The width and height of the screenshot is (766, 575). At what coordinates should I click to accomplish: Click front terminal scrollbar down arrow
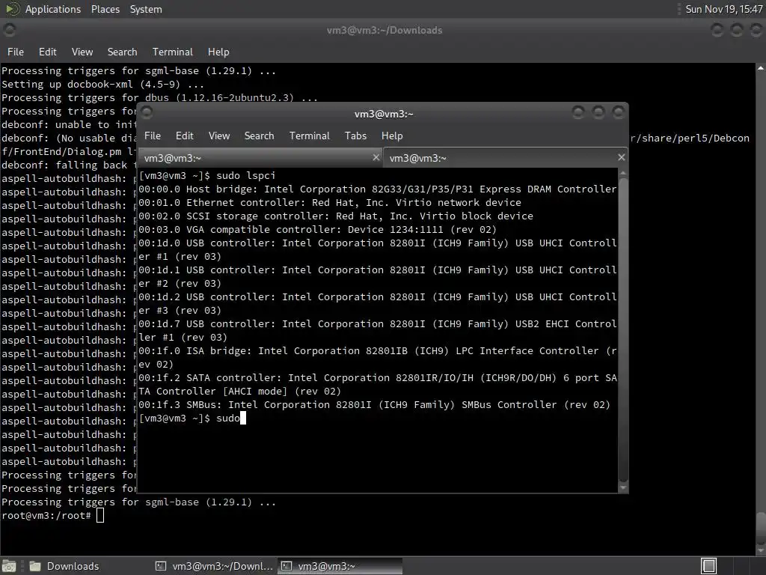point(623,487)
